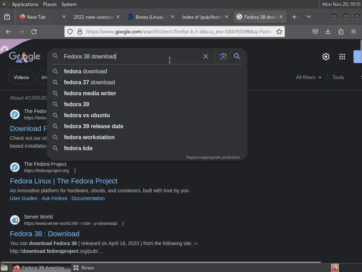Select 'fedora workstation' suggestion
The image size is (362, 272).
[147, 137]
